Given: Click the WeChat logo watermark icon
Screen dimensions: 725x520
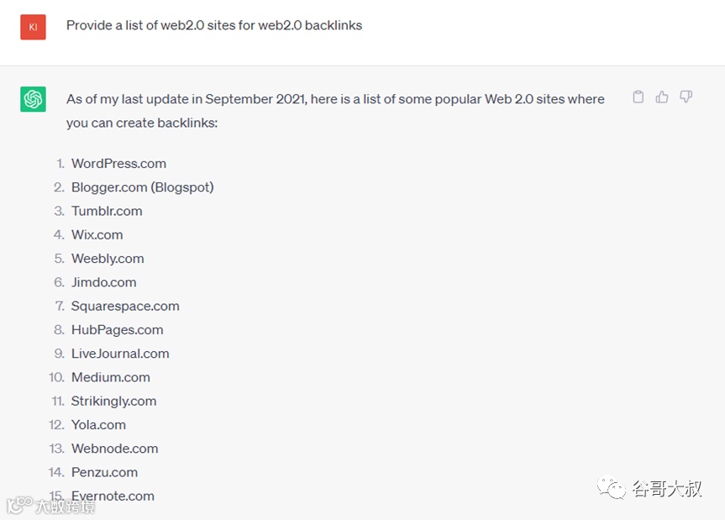Looking at the screenshot, I should point(611,489).
